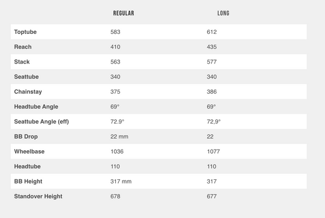This screenshot has height=218, width=325.
Task: Click the Toptube row label
Action: click(x=25, y=32)
